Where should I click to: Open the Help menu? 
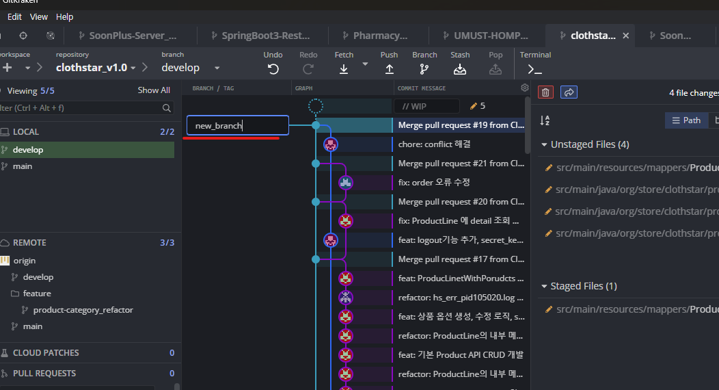(x=65, y=16)
